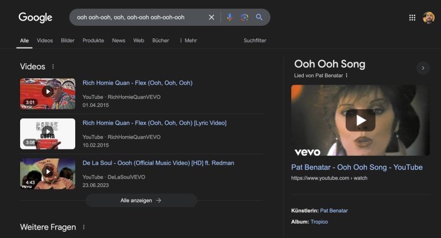The width and height of the screenshot is (441, 238).
Task: Open Rich Homie Quan - Flex (Ooh, Ooh, Ooh) link
Action: 138,83
